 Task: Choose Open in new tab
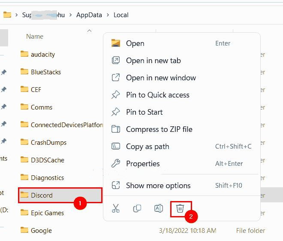153,61
